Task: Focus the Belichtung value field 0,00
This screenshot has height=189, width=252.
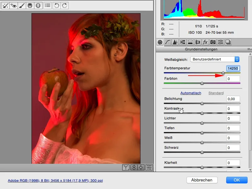Action: coord(233,99)
